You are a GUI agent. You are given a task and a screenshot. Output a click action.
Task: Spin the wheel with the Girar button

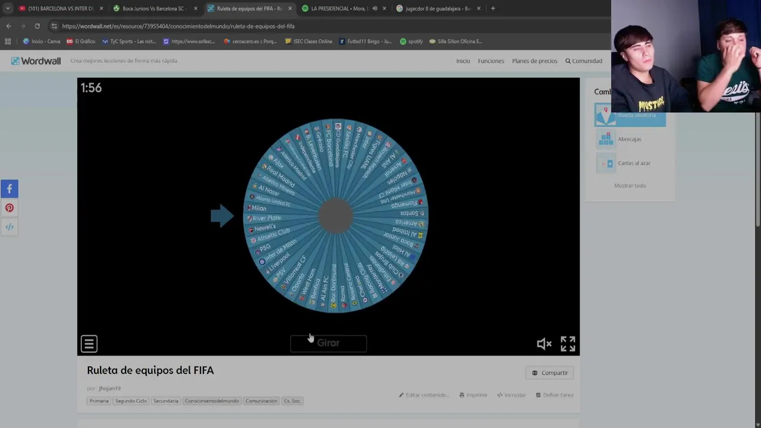click(328, 343)
